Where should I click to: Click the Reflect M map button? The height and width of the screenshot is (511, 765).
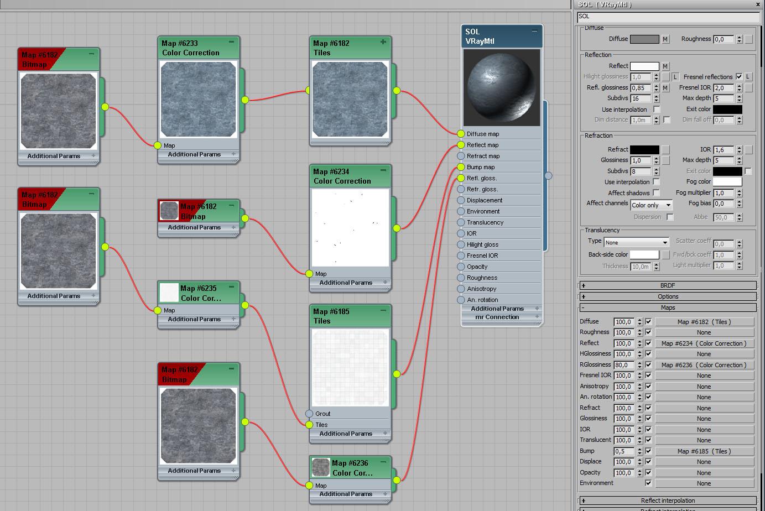(665, 66)
